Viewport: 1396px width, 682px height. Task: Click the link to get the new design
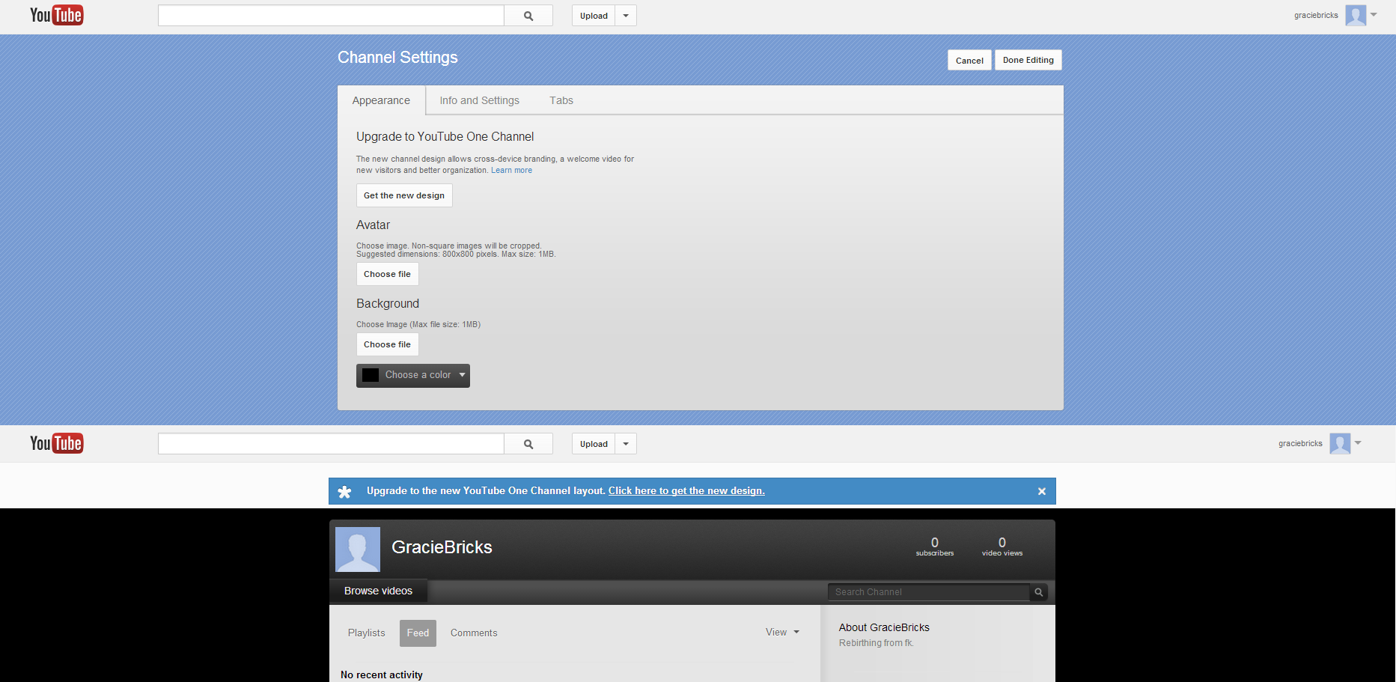[x=686, y=491]
